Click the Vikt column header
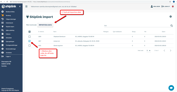The height and width of the screenshot is (92, 177). pyautogui.click(x=145, y=32)
